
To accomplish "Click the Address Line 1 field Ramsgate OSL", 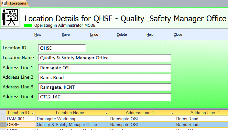I will [x=104, y=68].
